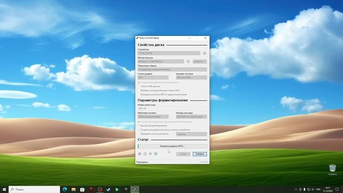Screen dimensions: 343x193
Task: Click 'Подождите...' status bar text
Action: coord(143,162)
